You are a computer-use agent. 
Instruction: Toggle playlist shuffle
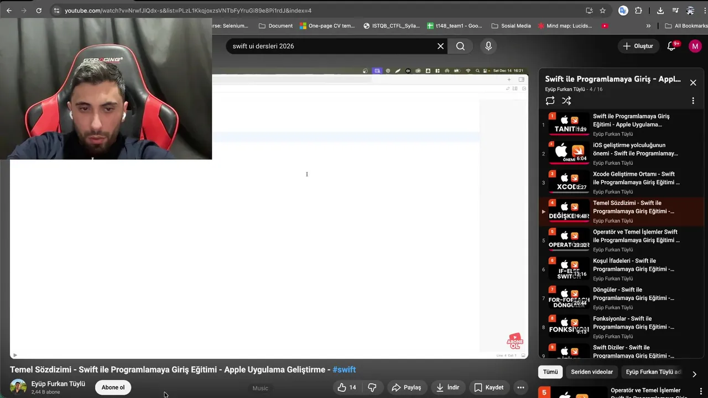pyautogui.click(x=566, y=101)
